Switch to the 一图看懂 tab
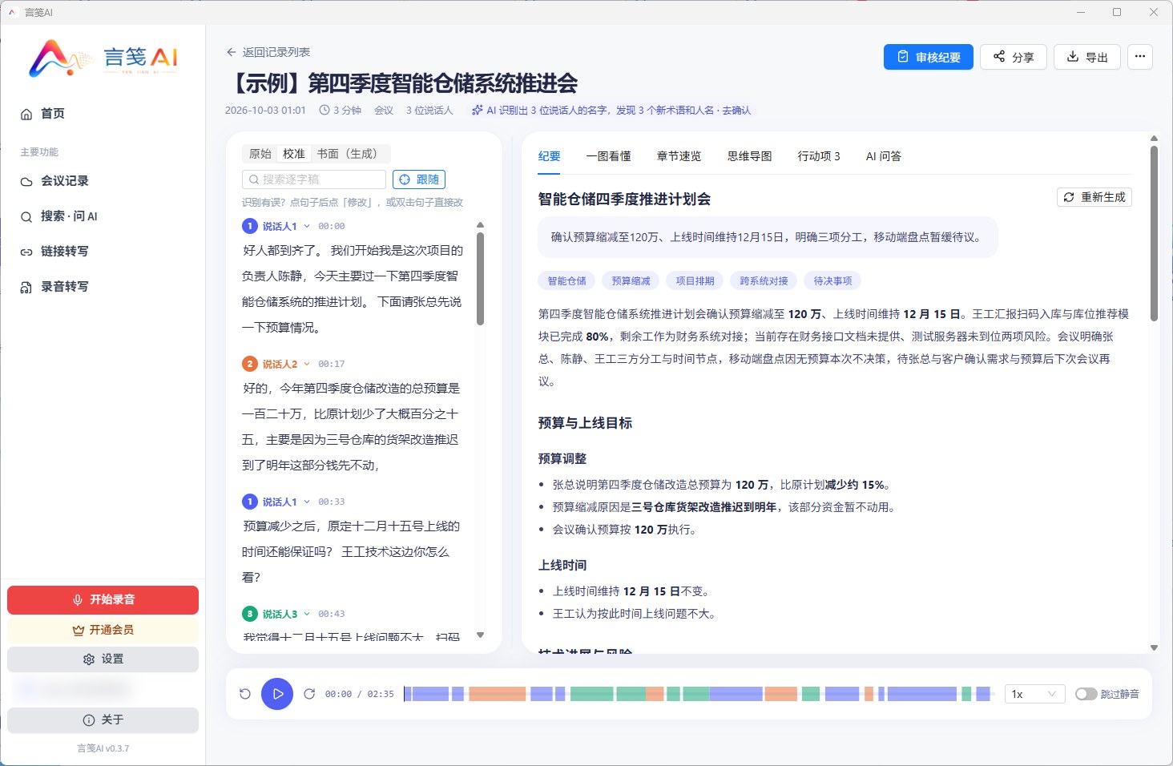 (x=609, y=156)
